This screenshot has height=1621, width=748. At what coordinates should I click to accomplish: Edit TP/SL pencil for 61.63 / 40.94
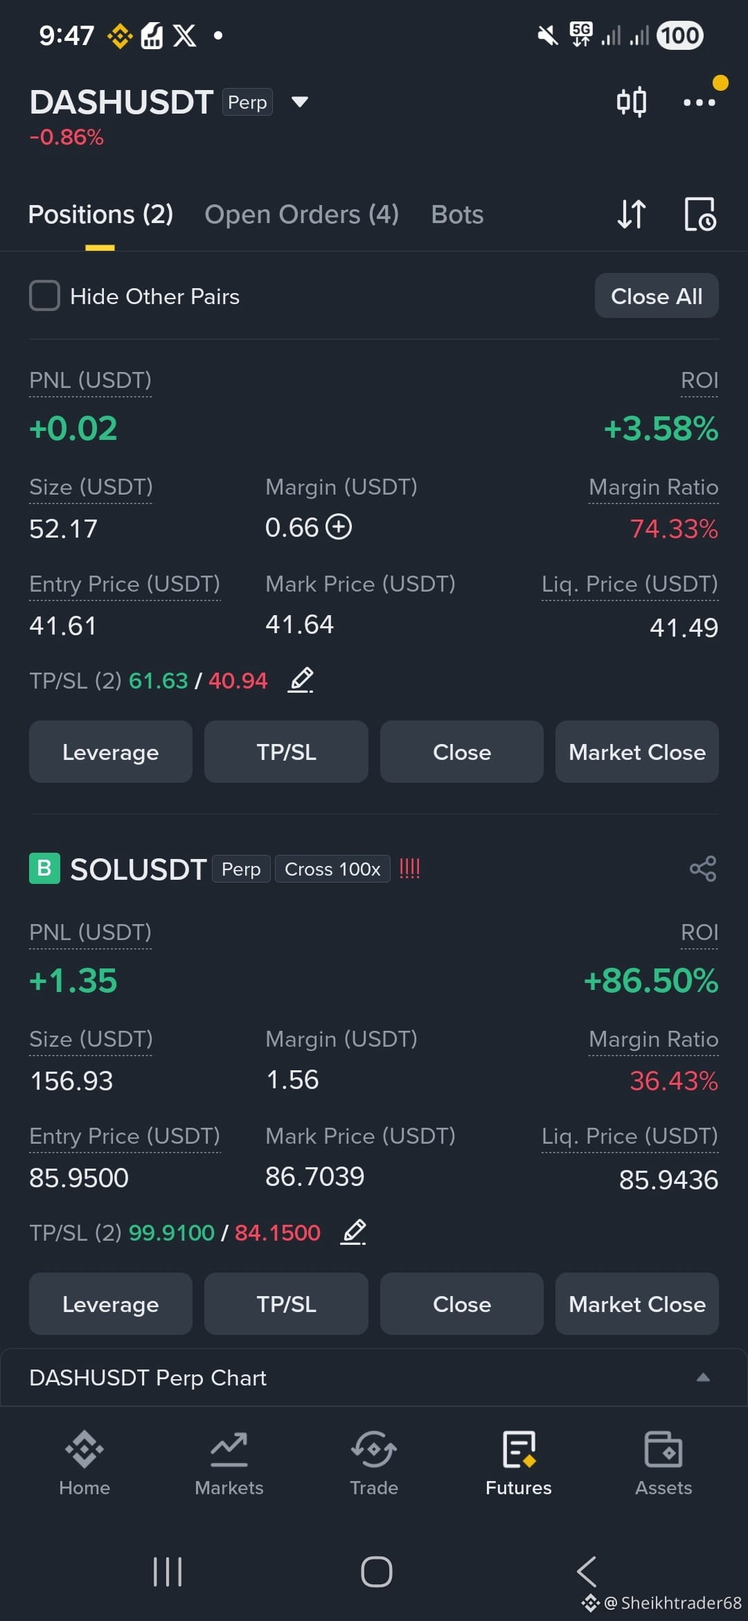pos(301,680)
